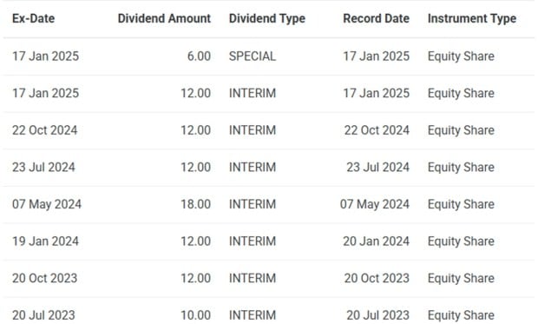
Task: Click the Ex-Date column header
Action: 33,18
